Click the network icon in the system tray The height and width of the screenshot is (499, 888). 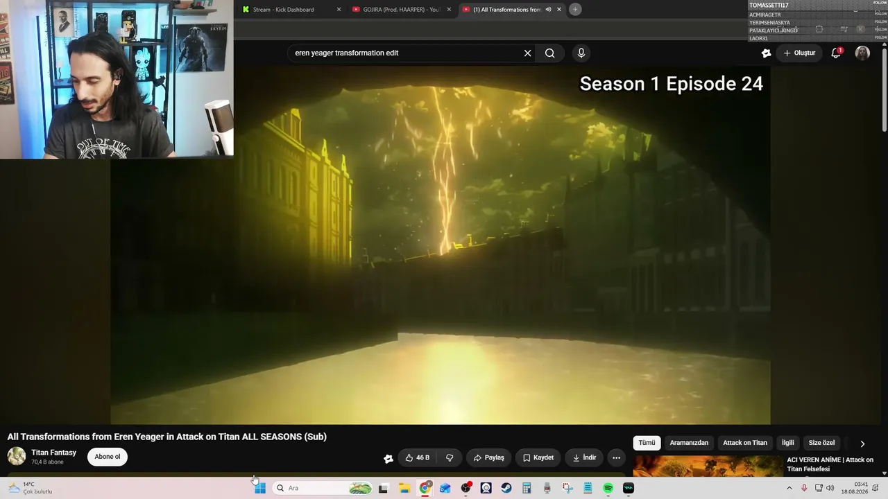click(x=819, y=488)
